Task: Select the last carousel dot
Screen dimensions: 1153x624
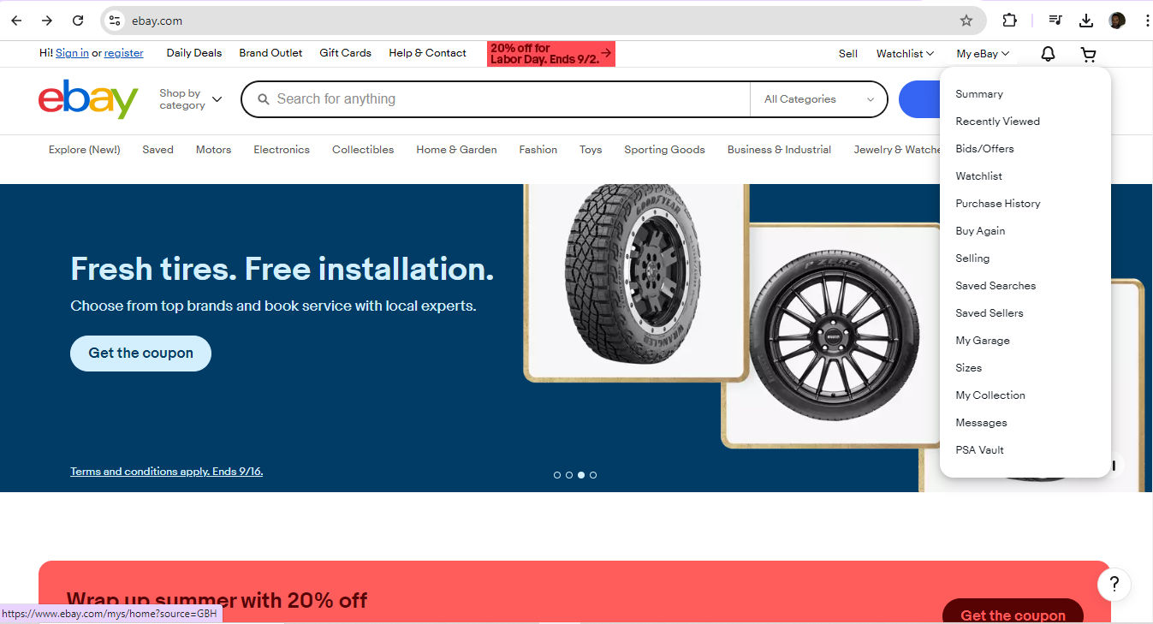Action: point(593,474)
